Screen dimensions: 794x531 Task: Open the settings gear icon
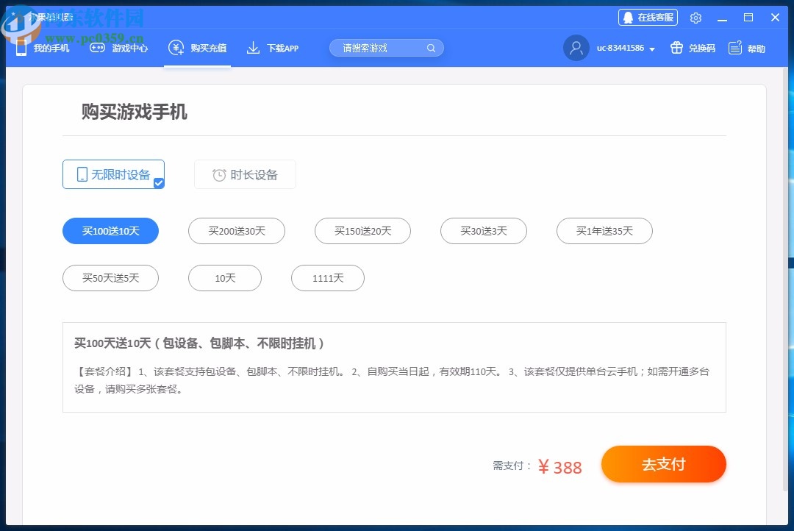point(695,17)
